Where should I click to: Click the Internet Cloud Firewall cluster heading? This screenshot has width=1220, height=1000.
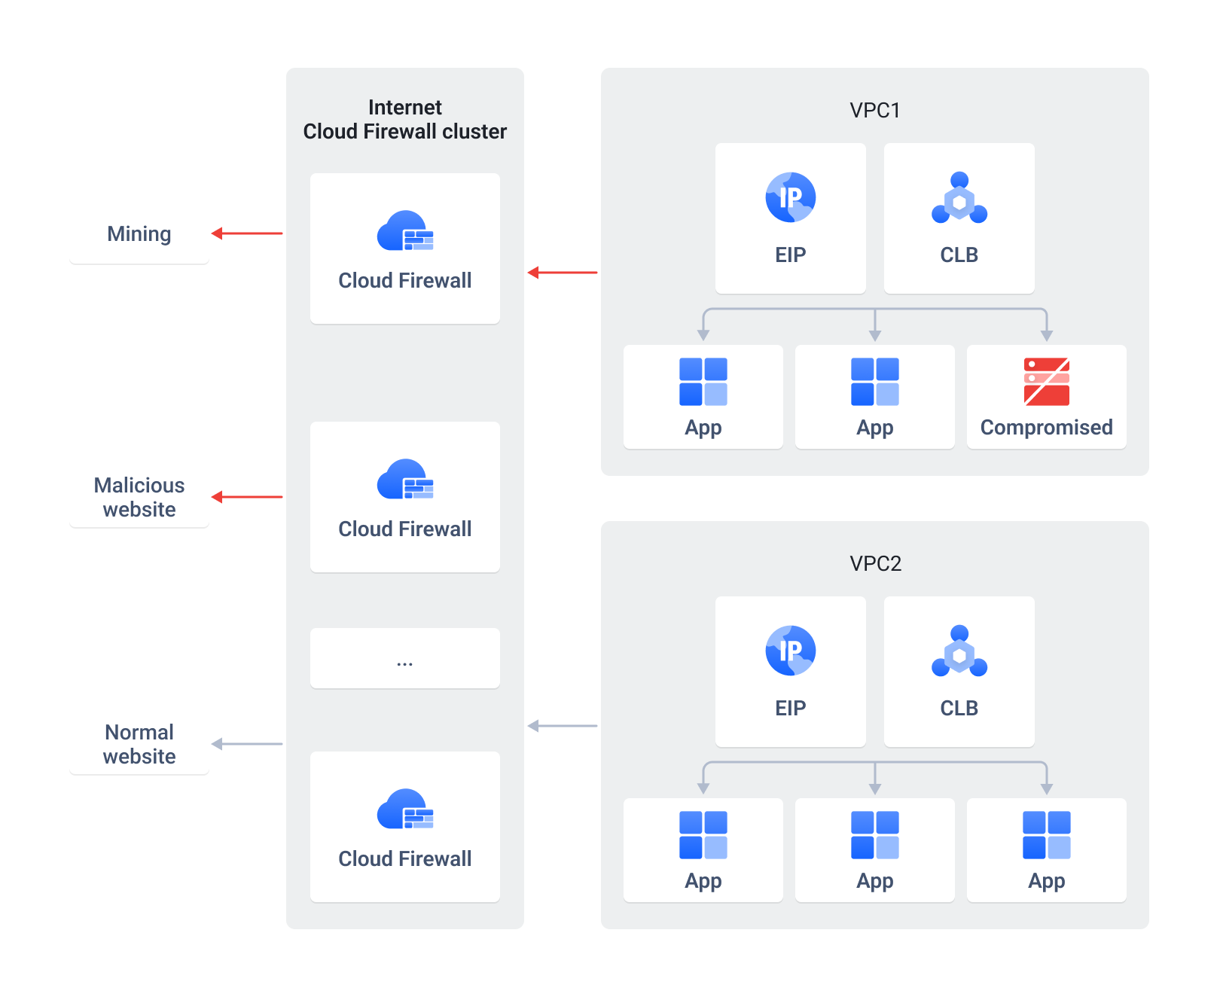(x=405, y=120)
